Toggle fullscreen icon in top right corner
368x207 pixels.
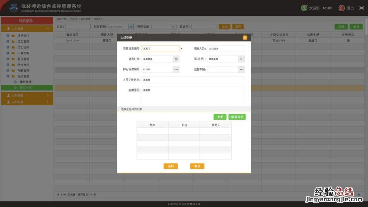(x=361, y=8)
